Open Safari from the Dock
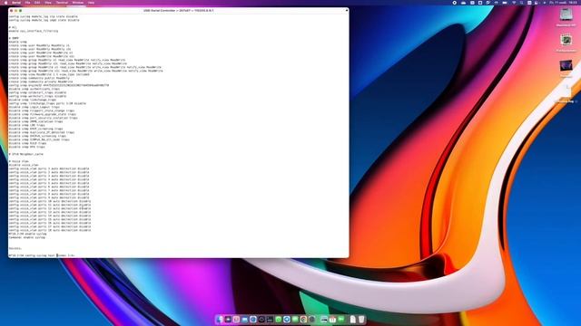Image resolution: width=581 pixels, height=326 pixels. (252, 320)
